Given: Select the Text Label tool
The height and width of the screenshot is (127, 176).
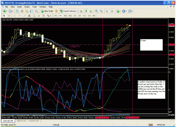Looking at the screenshot, I should tap(44, 16).
